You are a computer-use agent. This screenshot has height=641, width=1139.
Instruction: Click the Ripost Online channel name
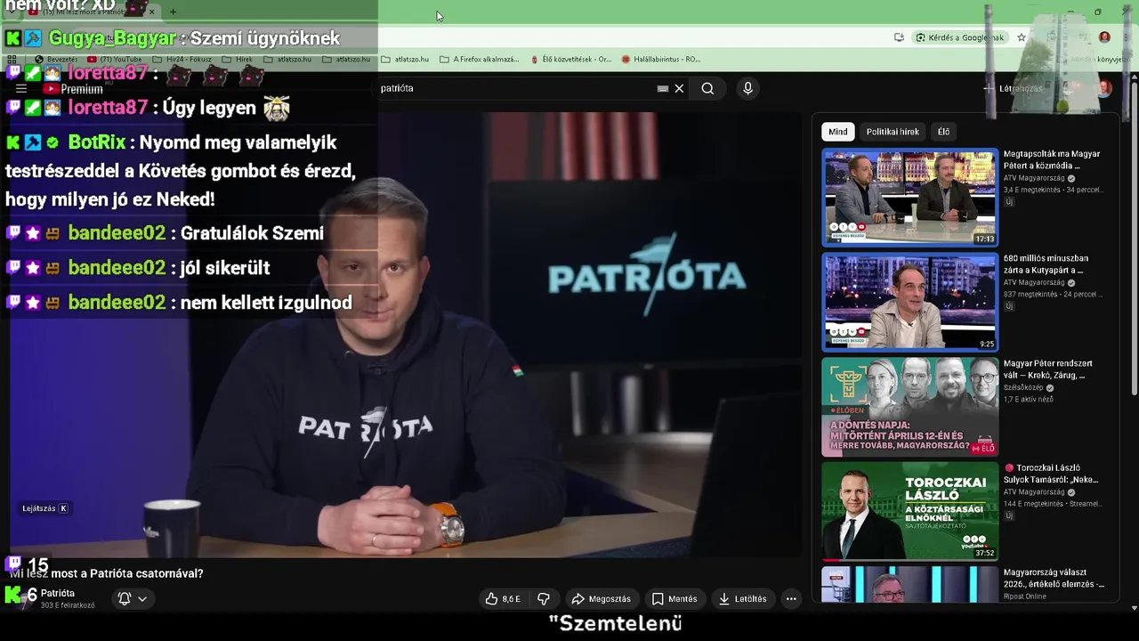point(1025,596)
